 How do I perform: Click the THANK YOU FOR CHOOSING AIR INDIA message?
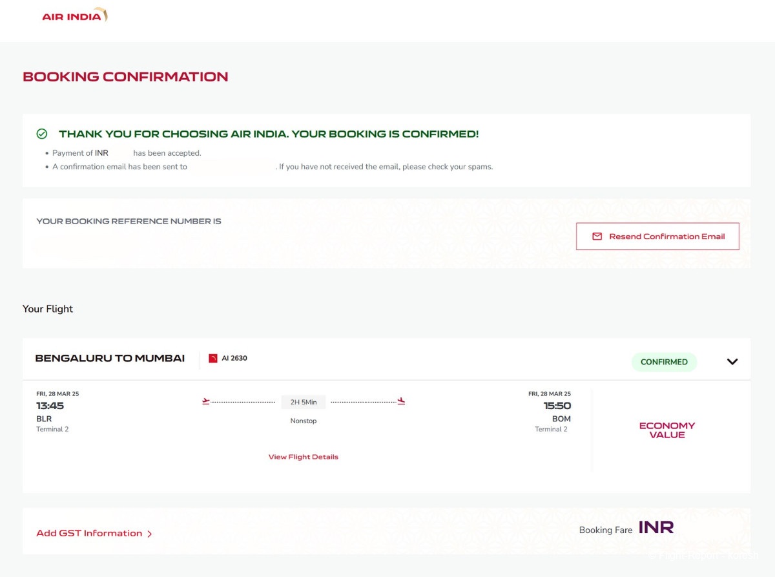(269, 134)
